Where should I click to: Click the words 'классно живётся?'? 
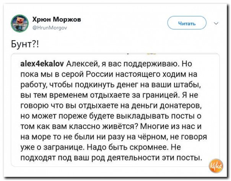(104, 127)
